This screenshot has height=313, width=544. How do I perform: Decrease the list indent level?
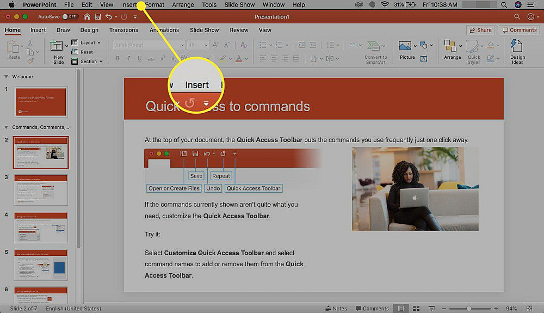(x=301, y=45)
